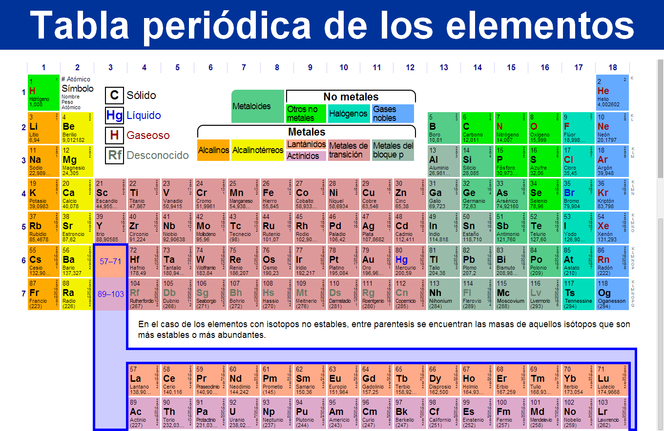The height and width of the screenshot is (431, 664).
Task: Select the Rutherfordio (Rf) element
Action: [144, 294]
